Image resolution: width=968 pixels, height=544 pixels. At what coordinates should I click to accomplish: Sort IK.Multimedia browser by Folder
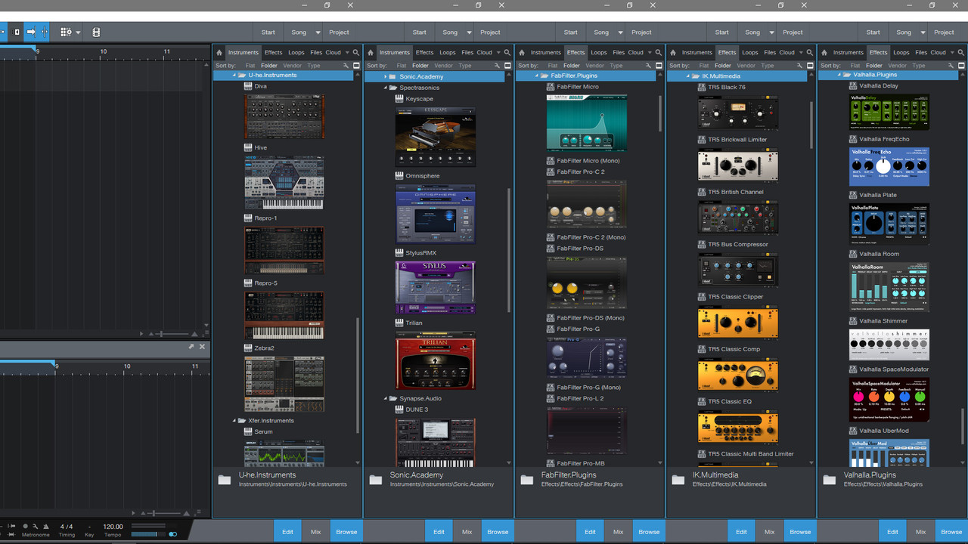(x=723, y=66)
